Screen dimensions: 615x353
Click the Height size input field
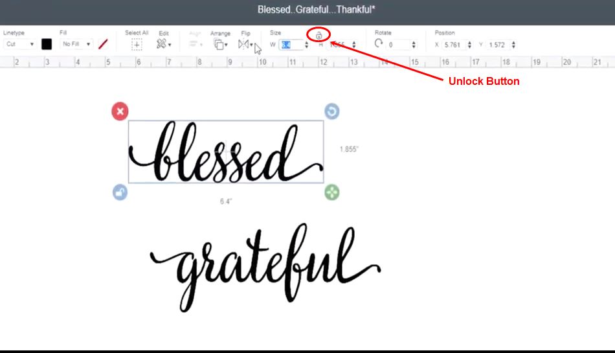(339, 45)
